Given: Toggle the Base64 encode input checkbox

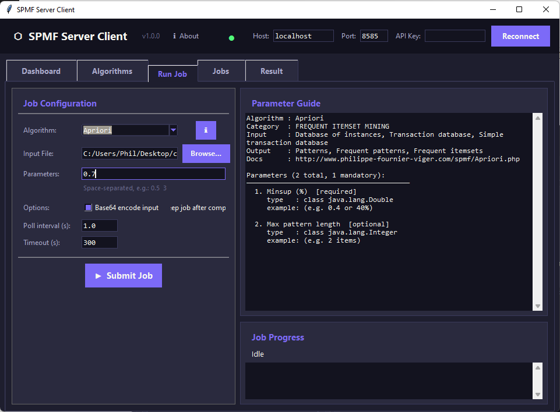Looking at the screenshot, I should (x=89, y=208).
